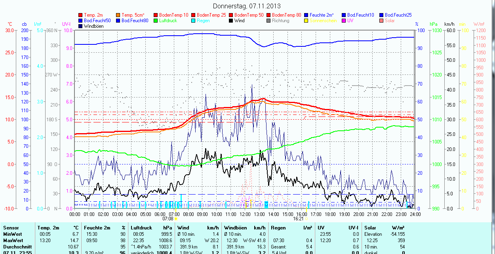
Task: Click the 18:00 time axis label
Action: [x=330, y=214]
